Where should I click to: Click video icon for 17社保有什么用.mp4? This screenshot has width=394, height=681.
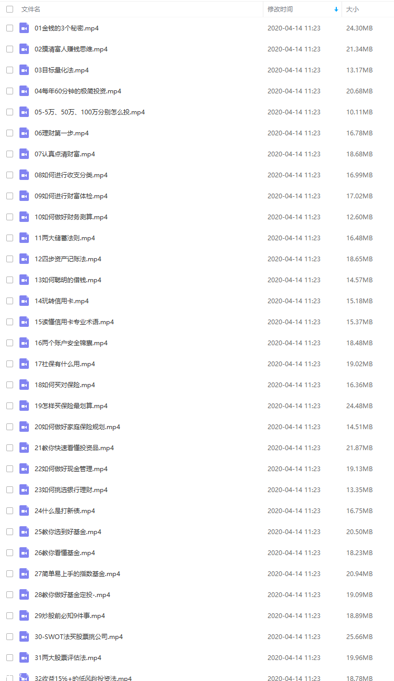point(24,364)
